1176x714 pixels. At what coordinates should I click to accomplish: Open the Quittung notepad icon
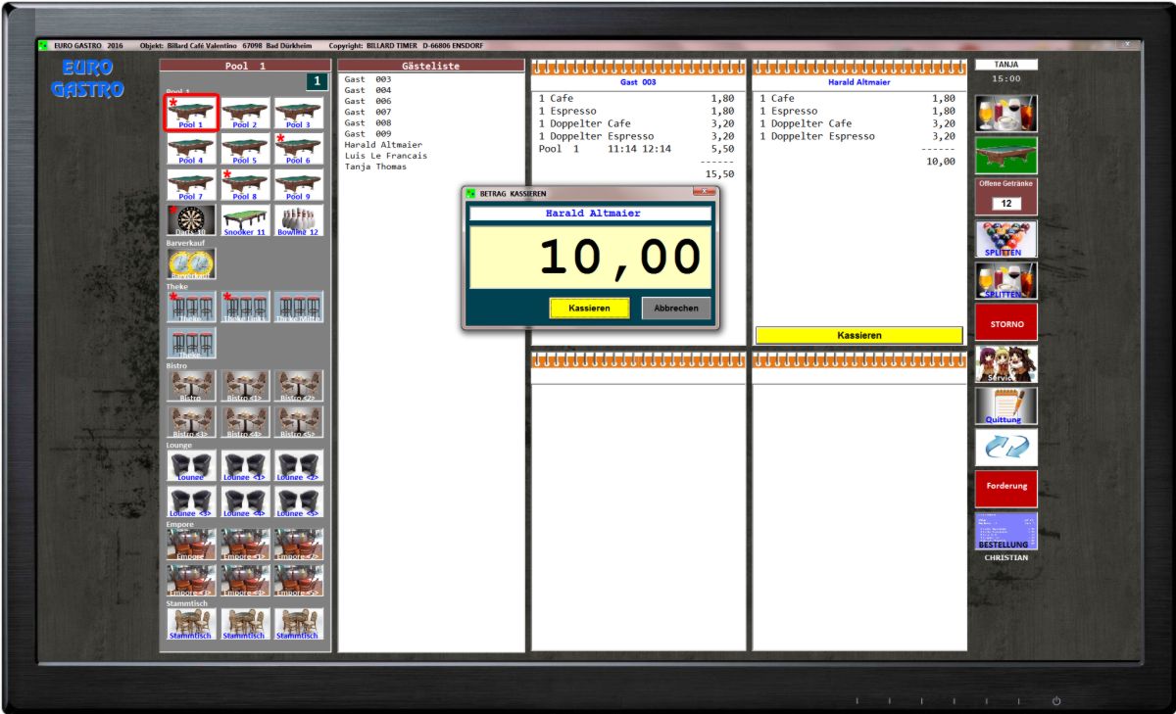tap(1005, 405)
